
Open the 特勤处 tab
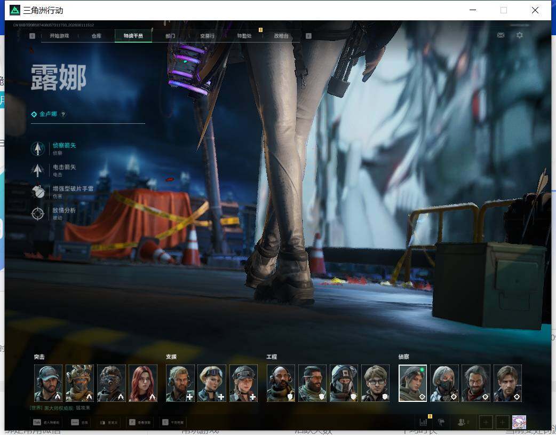coord(244,36)
